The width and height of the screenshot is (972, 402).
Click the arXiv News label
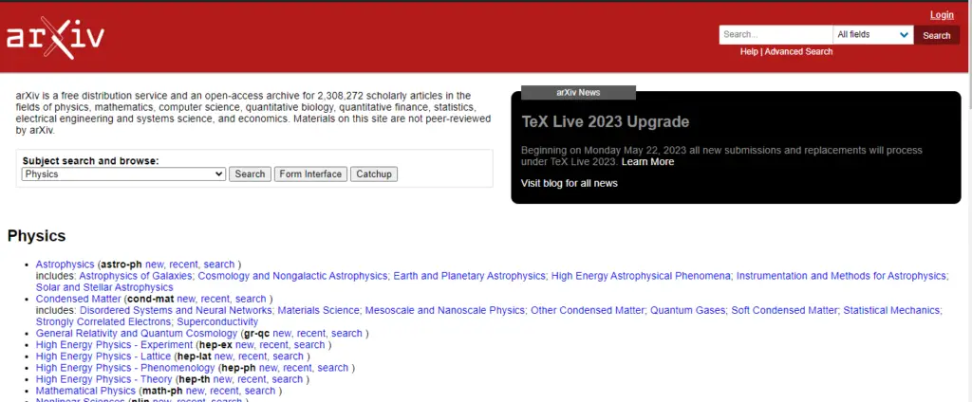pos(578,92)
